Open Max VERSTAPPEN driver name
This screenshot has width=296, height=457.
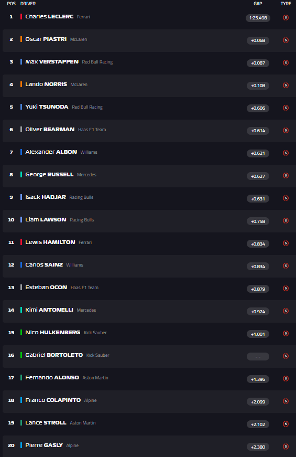coord(52,62)
